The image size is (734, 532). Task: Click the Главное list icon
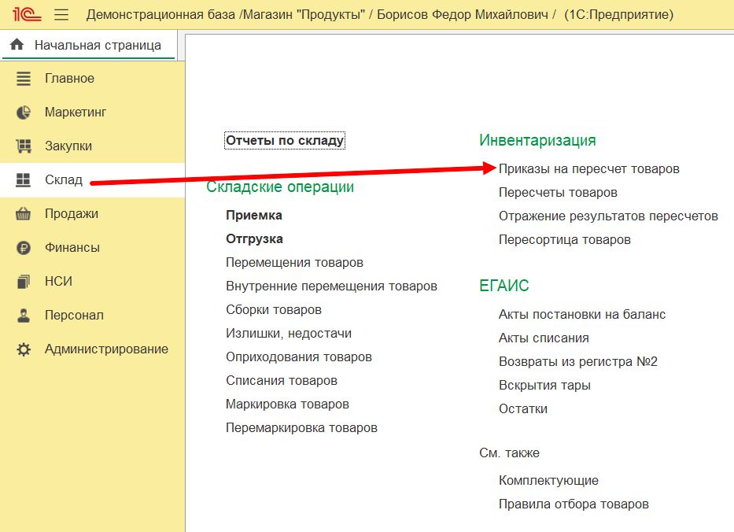(24, 78)
